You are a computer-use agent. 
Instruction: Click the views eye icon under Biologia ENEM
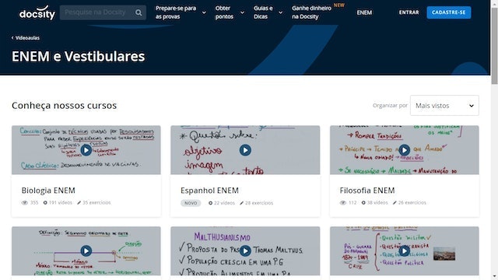[x=24, y=202]
